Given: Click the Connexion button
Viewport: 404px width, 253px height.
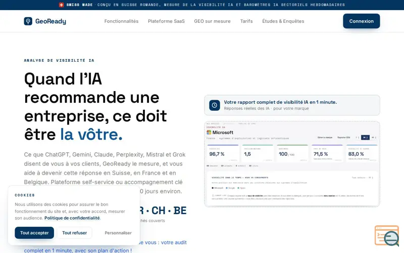Looking at the screenshot, I should pyautogui.click(x=361, y=21).
